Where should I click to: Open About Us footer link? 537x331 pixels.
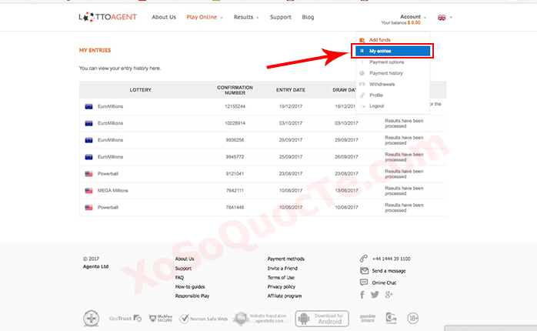[185, 259]
